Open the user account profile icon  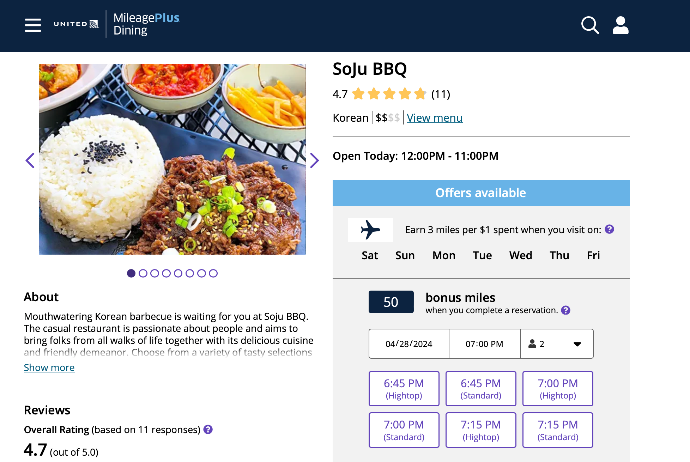pyautogui.click(x=621, y=25)
